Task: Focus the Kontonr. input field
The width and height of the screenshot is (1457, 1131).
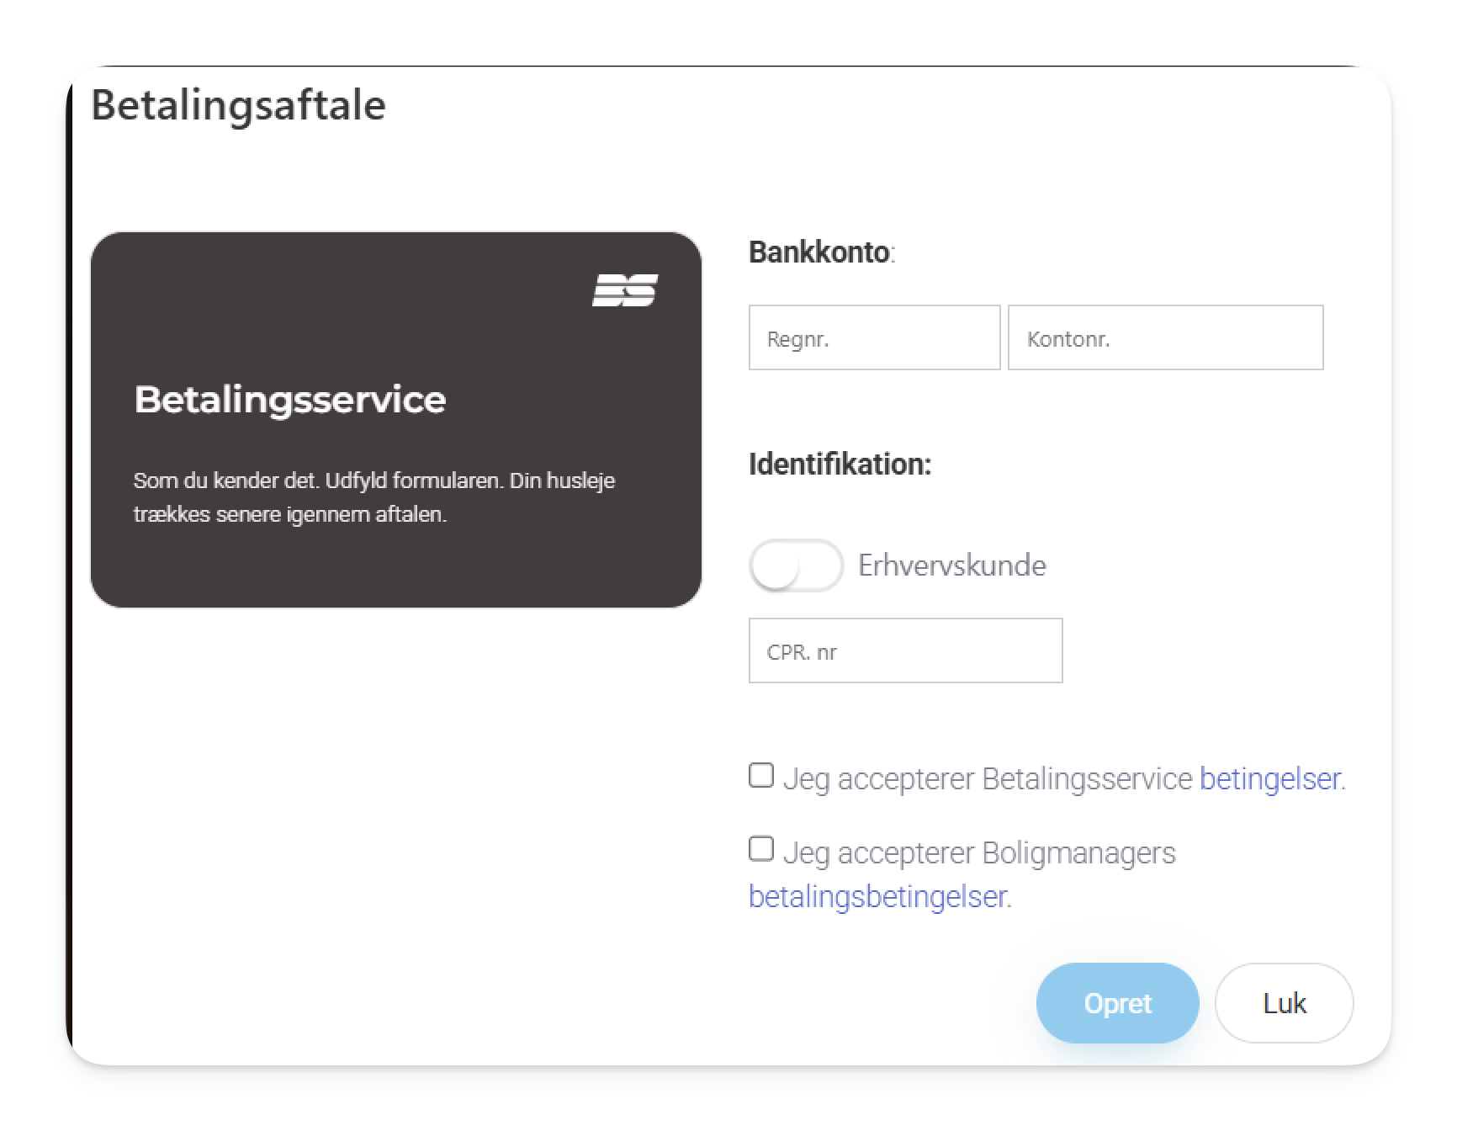Action: pos(1165,337)
